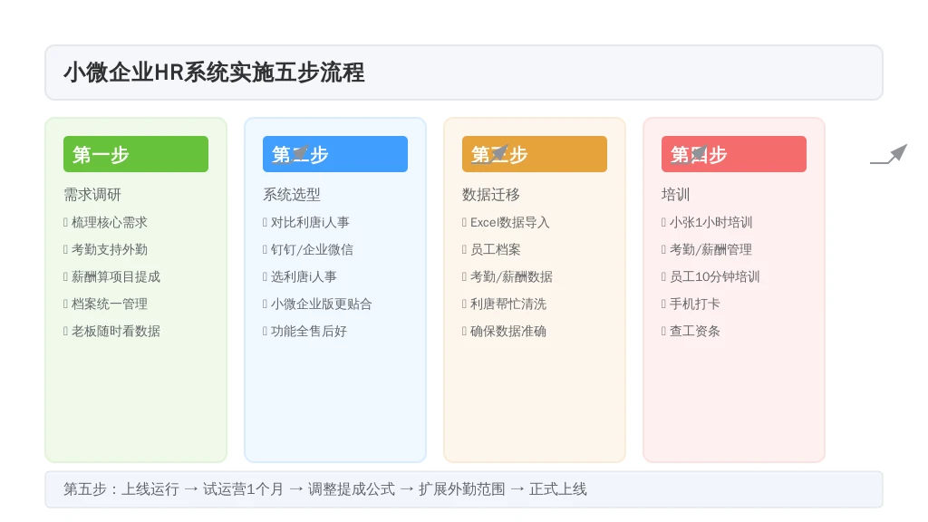Click the arrow icon in the orange step header
Viewport: 928px width, 522px height.
pyautogui.click(x=499, y=154)
